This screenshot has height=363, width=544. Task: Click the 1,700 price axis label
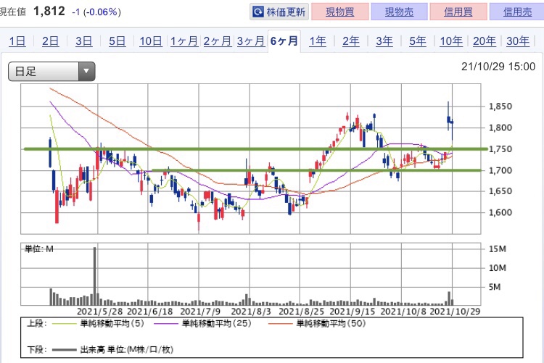point(500,170)
